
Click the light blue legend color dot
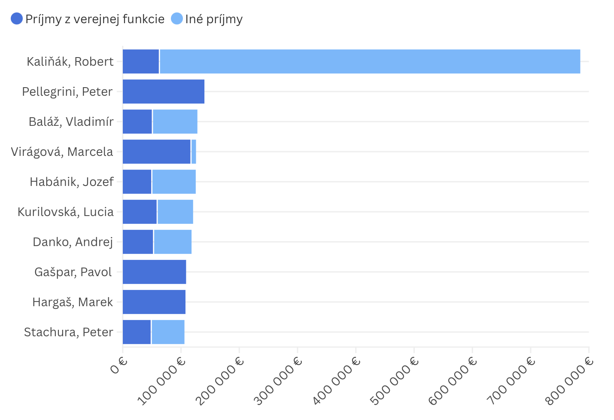tap(177, 19)
